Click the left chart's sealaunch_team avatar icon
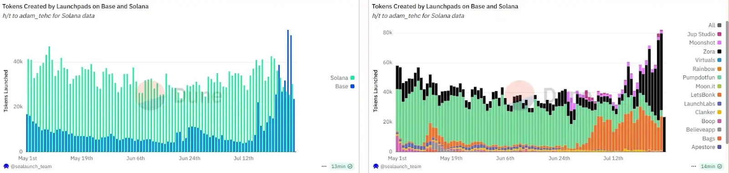This screenshot has width=729, height=173. (x=6, y=167)
